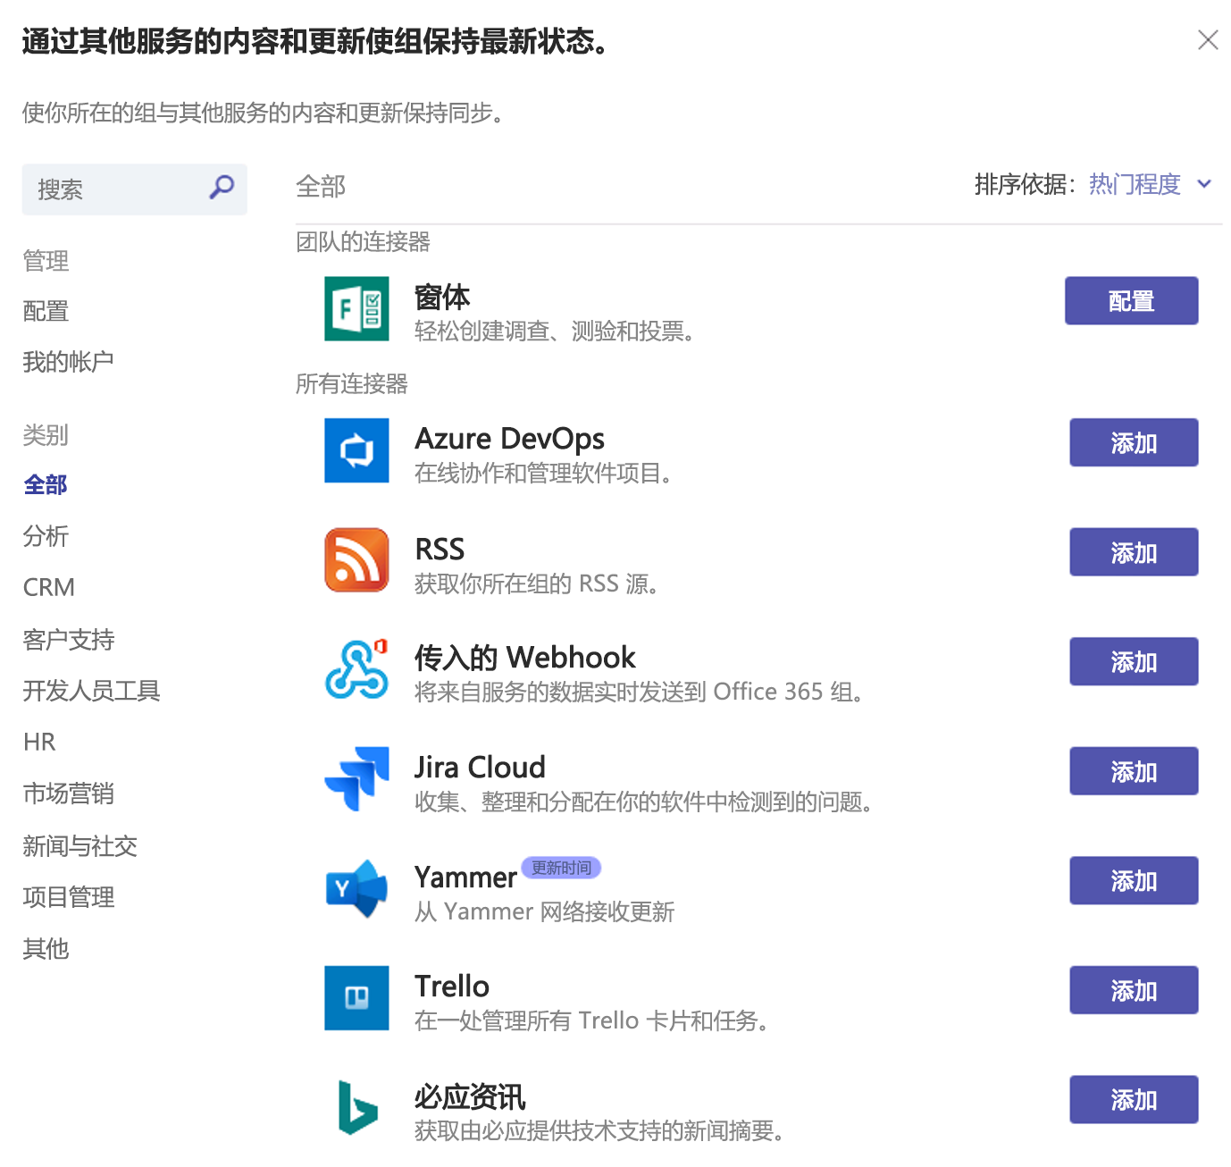Click the search magnifier icon
The width and height of the screenshot is (1231, 1167).
[222, 187]
